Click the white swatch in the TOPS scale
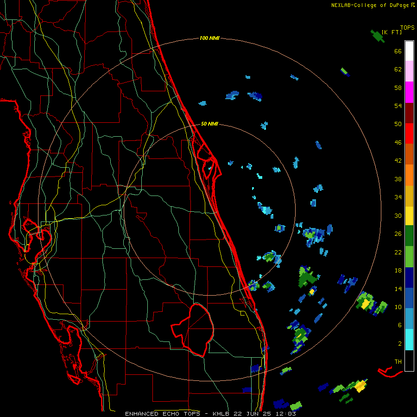417x417 pixels. 409,51
